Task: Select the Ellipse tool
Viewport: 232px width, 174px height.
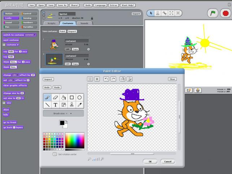Action: (x=80, y=97)
